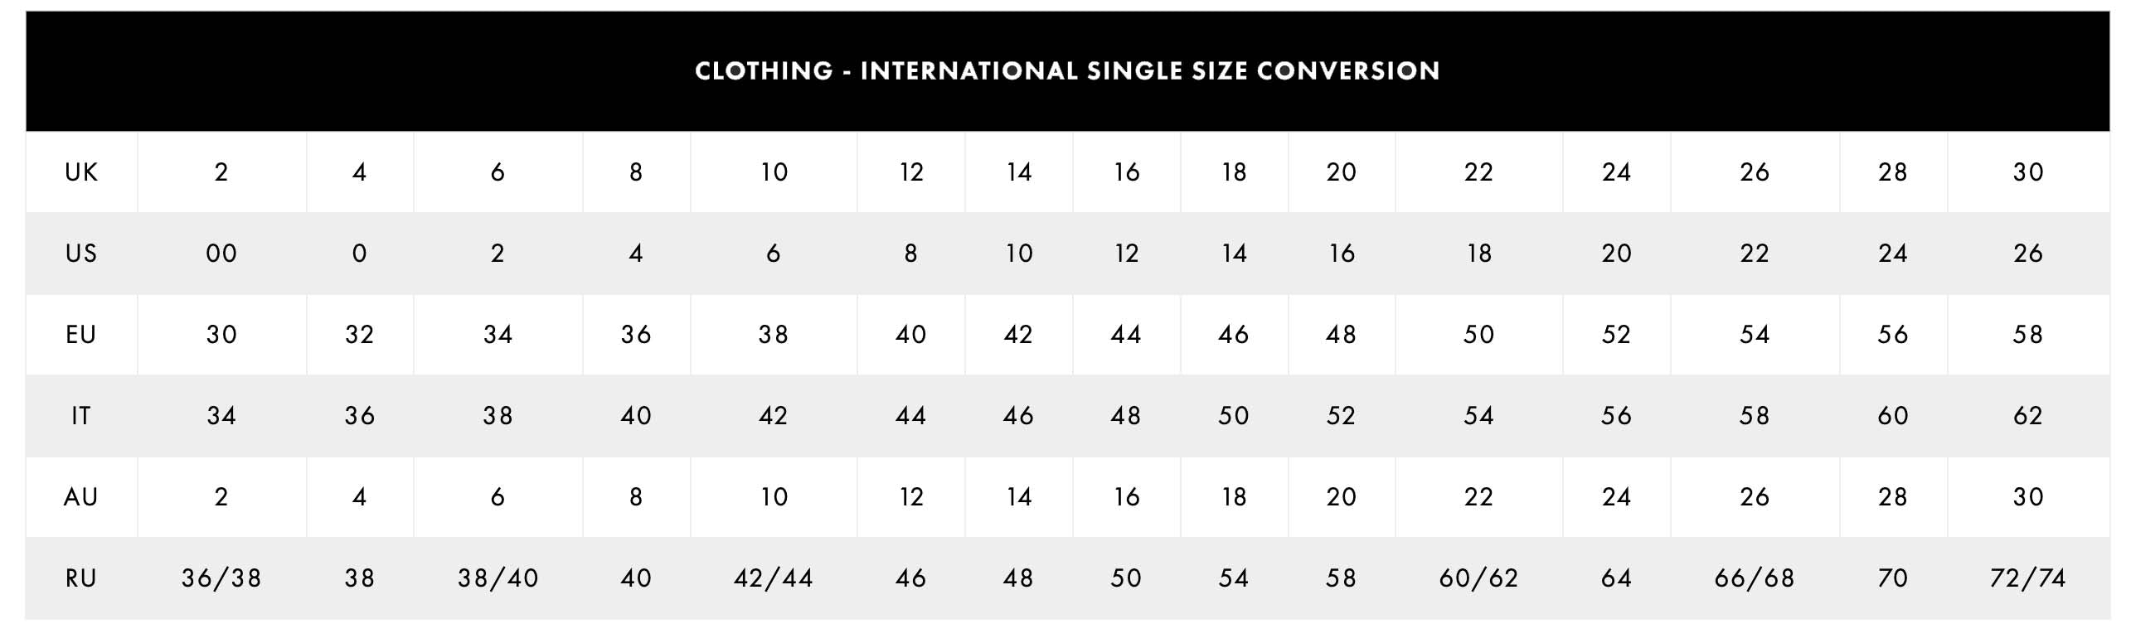The width and height of the screenshot is (2131, 643).
Task: Select RU size 70 cell
Action: [x=1893, y=578]
